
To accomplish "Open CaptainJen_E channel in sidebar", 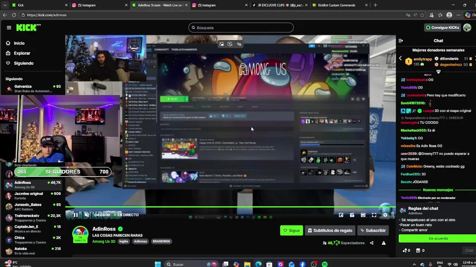I will pos(33,228).
